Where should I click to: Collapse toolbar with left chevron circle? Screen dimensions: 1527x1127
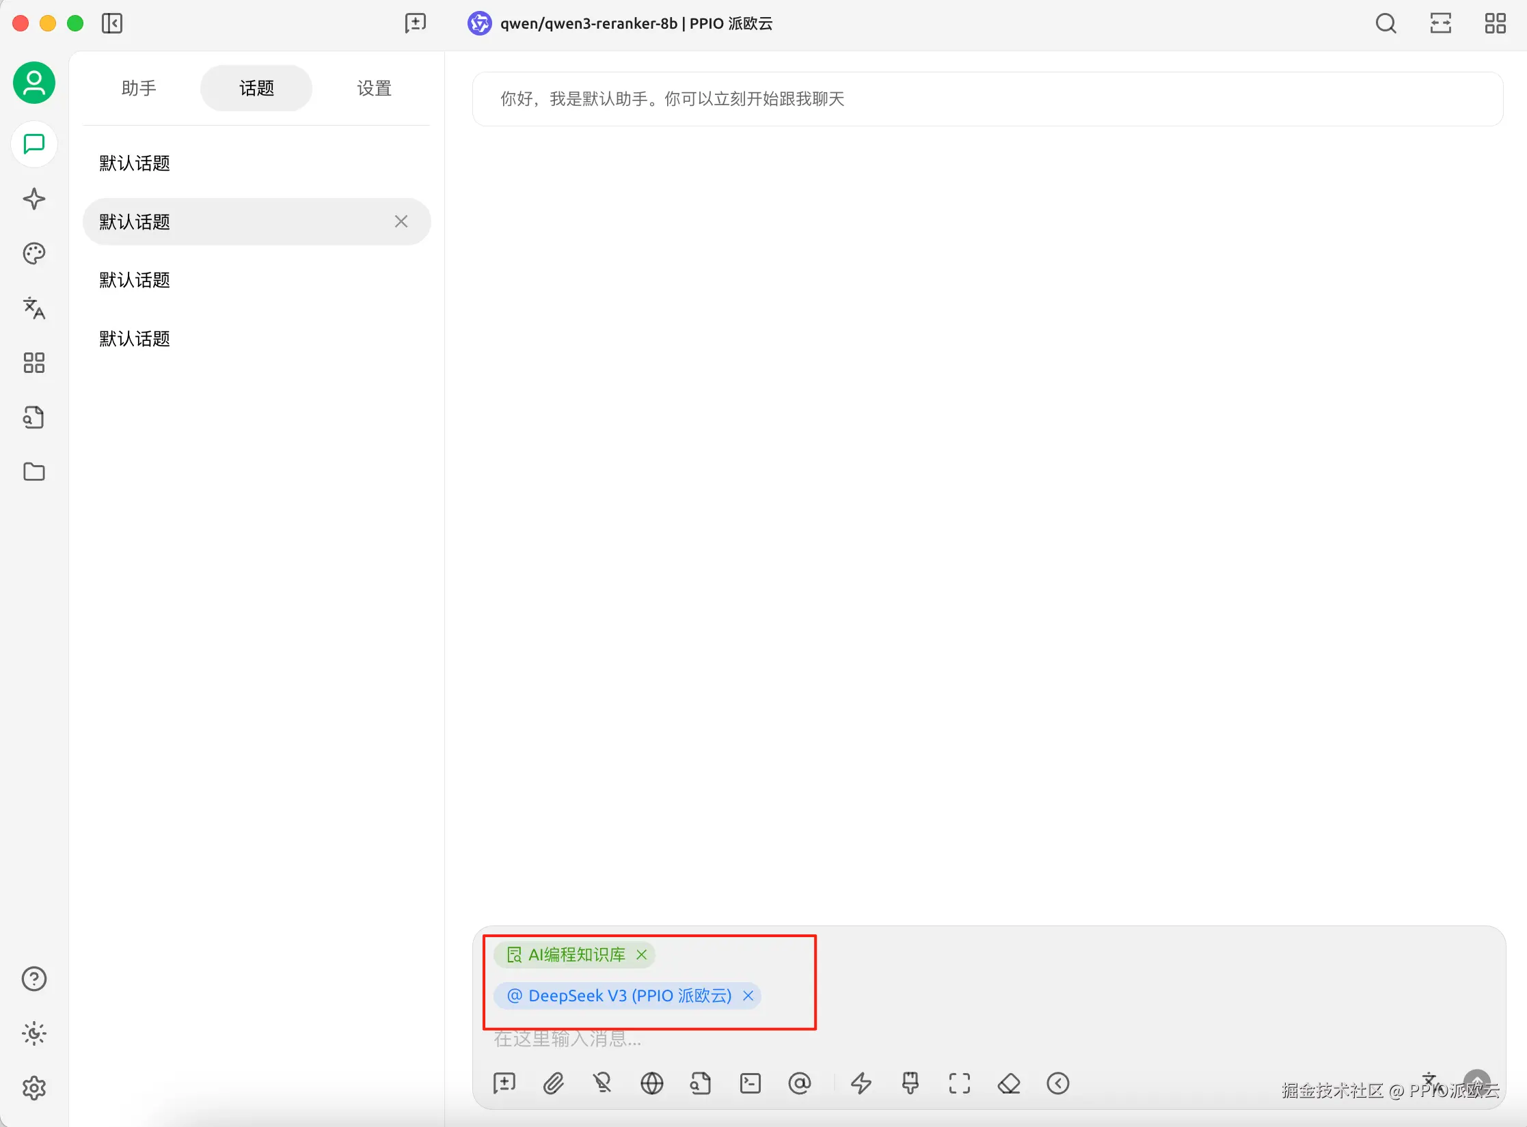point(1057,1083)
